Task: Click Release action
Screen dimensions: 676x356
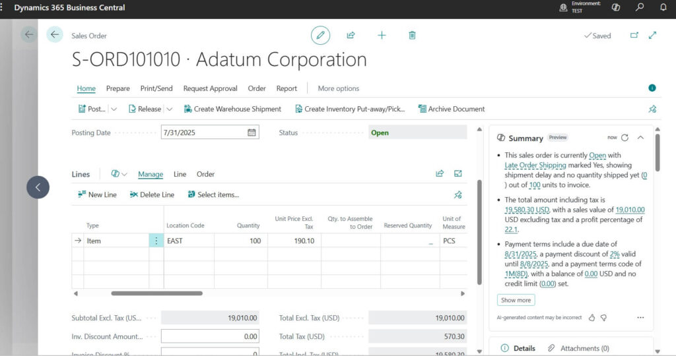Action: coord(145,109)
